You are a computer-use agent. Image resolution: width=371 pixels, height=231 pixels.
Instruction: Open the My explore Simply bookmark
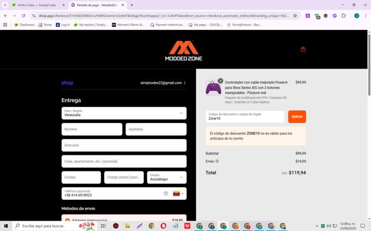(x=90, y=25)
